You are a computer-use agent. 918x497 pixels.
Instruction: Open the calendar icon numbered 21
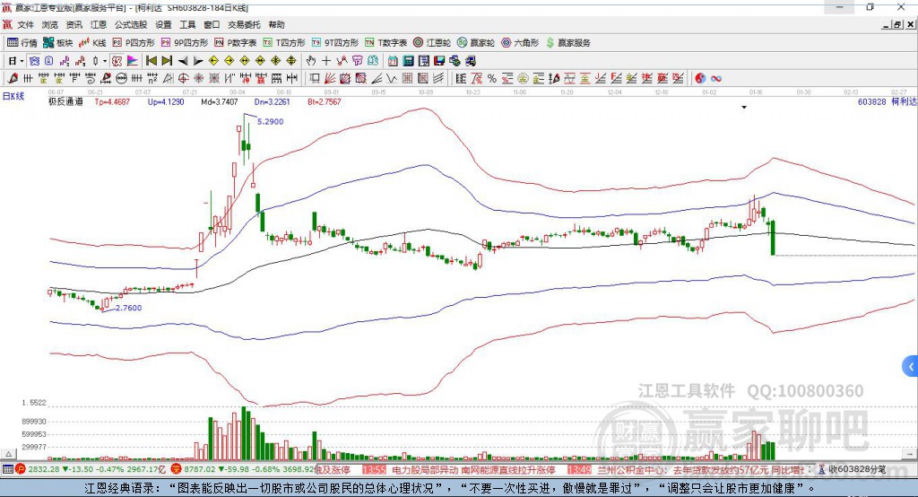pos(393,61)
